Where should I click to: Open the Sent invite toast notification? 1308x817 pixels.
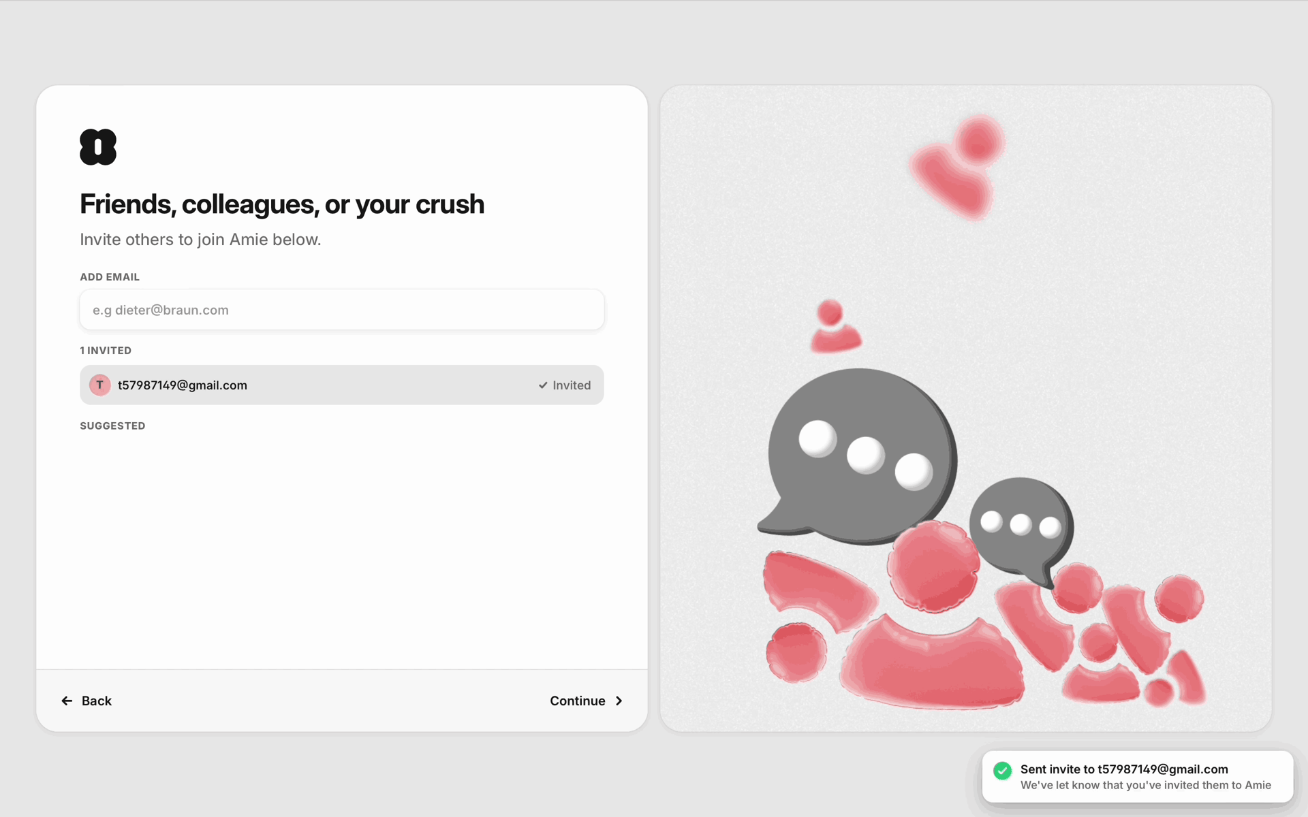click(1138, 776)
